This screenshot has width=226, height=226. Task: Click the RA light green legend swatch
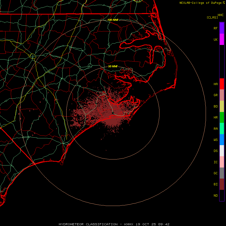pos(222,129)
